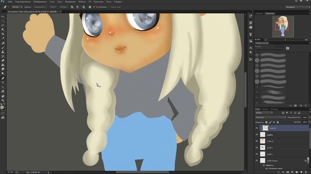This screenshot has width=311, height=174.
Task: Select the Dodge tool
Action: 3,73
